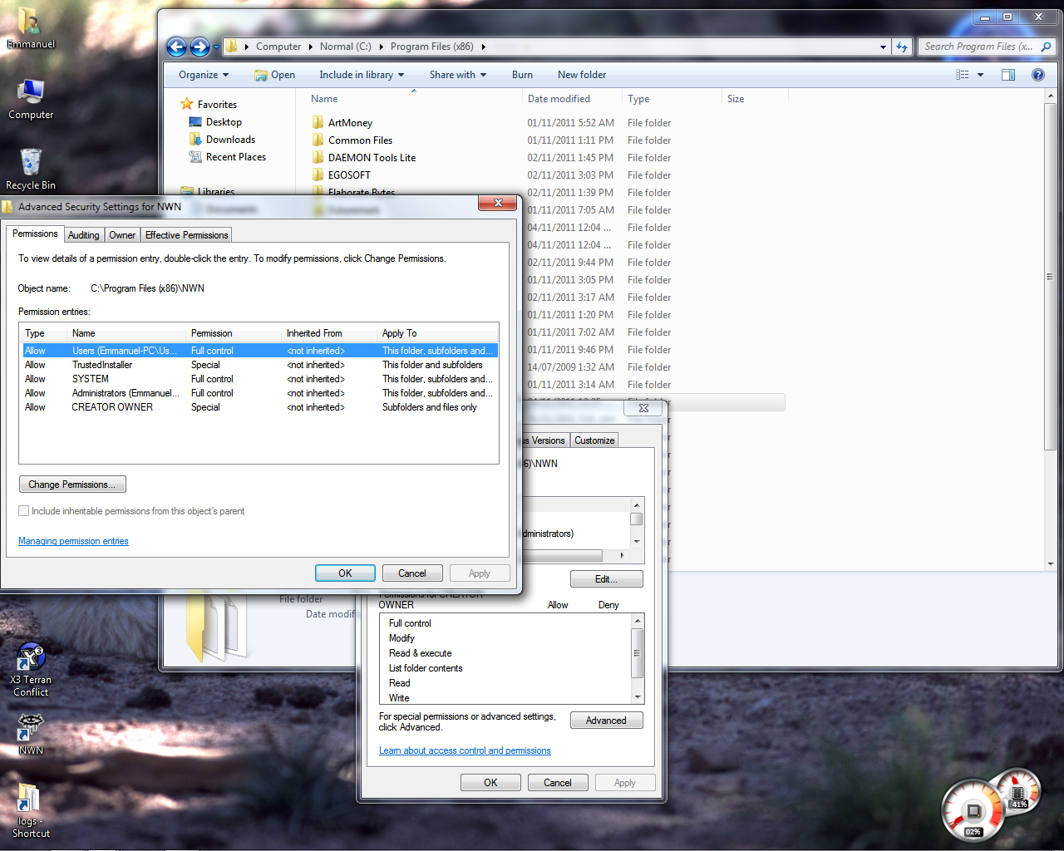Toggle the preview pane icon
Screen dimensions: 1064x851
(1007, 75)
